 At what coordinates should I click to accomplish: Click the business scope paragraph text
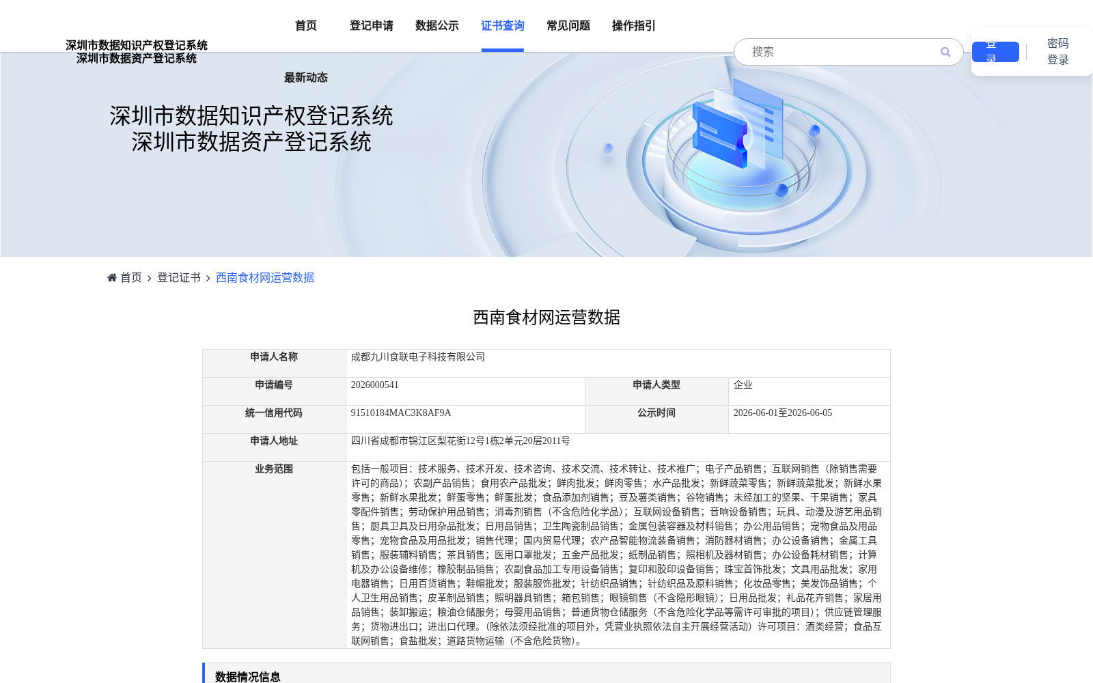617,555
